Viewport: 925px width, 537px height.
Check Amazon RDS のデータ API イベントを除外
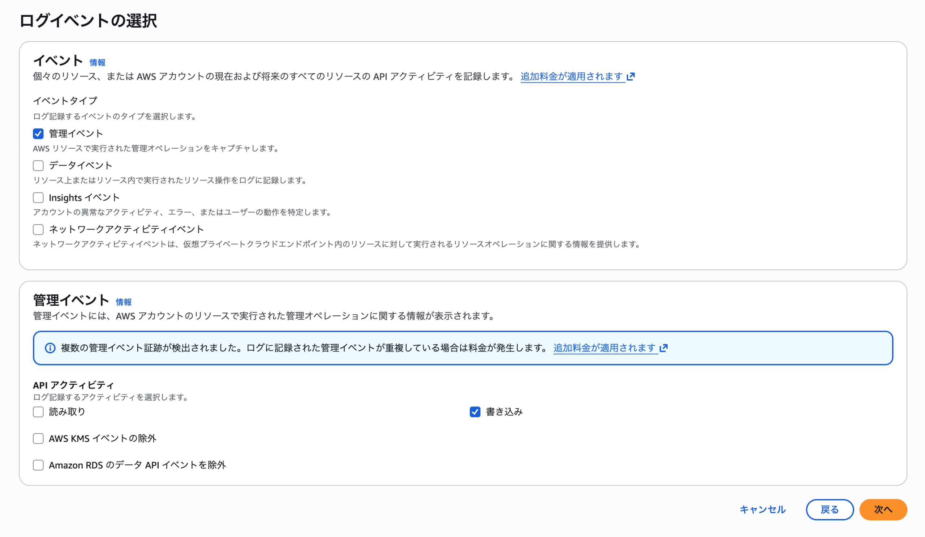point(38,465)
